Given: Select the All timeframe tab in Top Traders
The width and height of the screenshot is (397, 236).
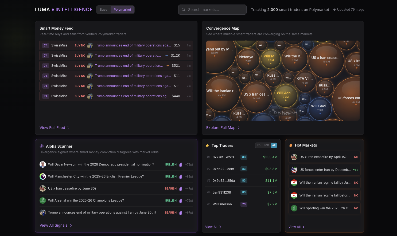Looking at the screenshot, I should (274, 145).
